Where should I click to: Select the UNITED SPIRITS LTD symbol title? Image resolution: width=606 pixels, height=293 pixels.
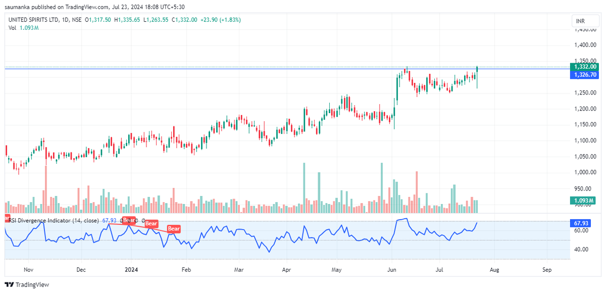34,20
